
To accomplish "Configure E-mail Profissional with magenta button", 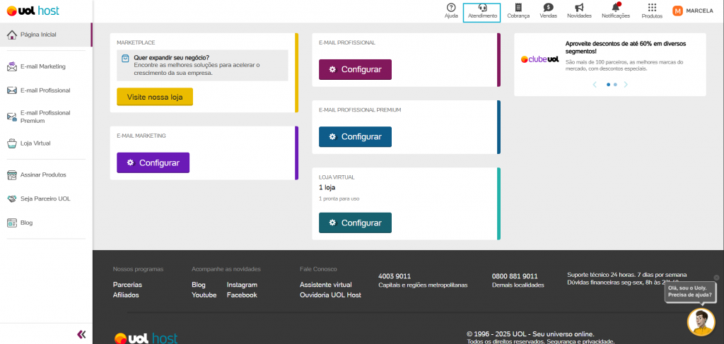I will [355, 70].
